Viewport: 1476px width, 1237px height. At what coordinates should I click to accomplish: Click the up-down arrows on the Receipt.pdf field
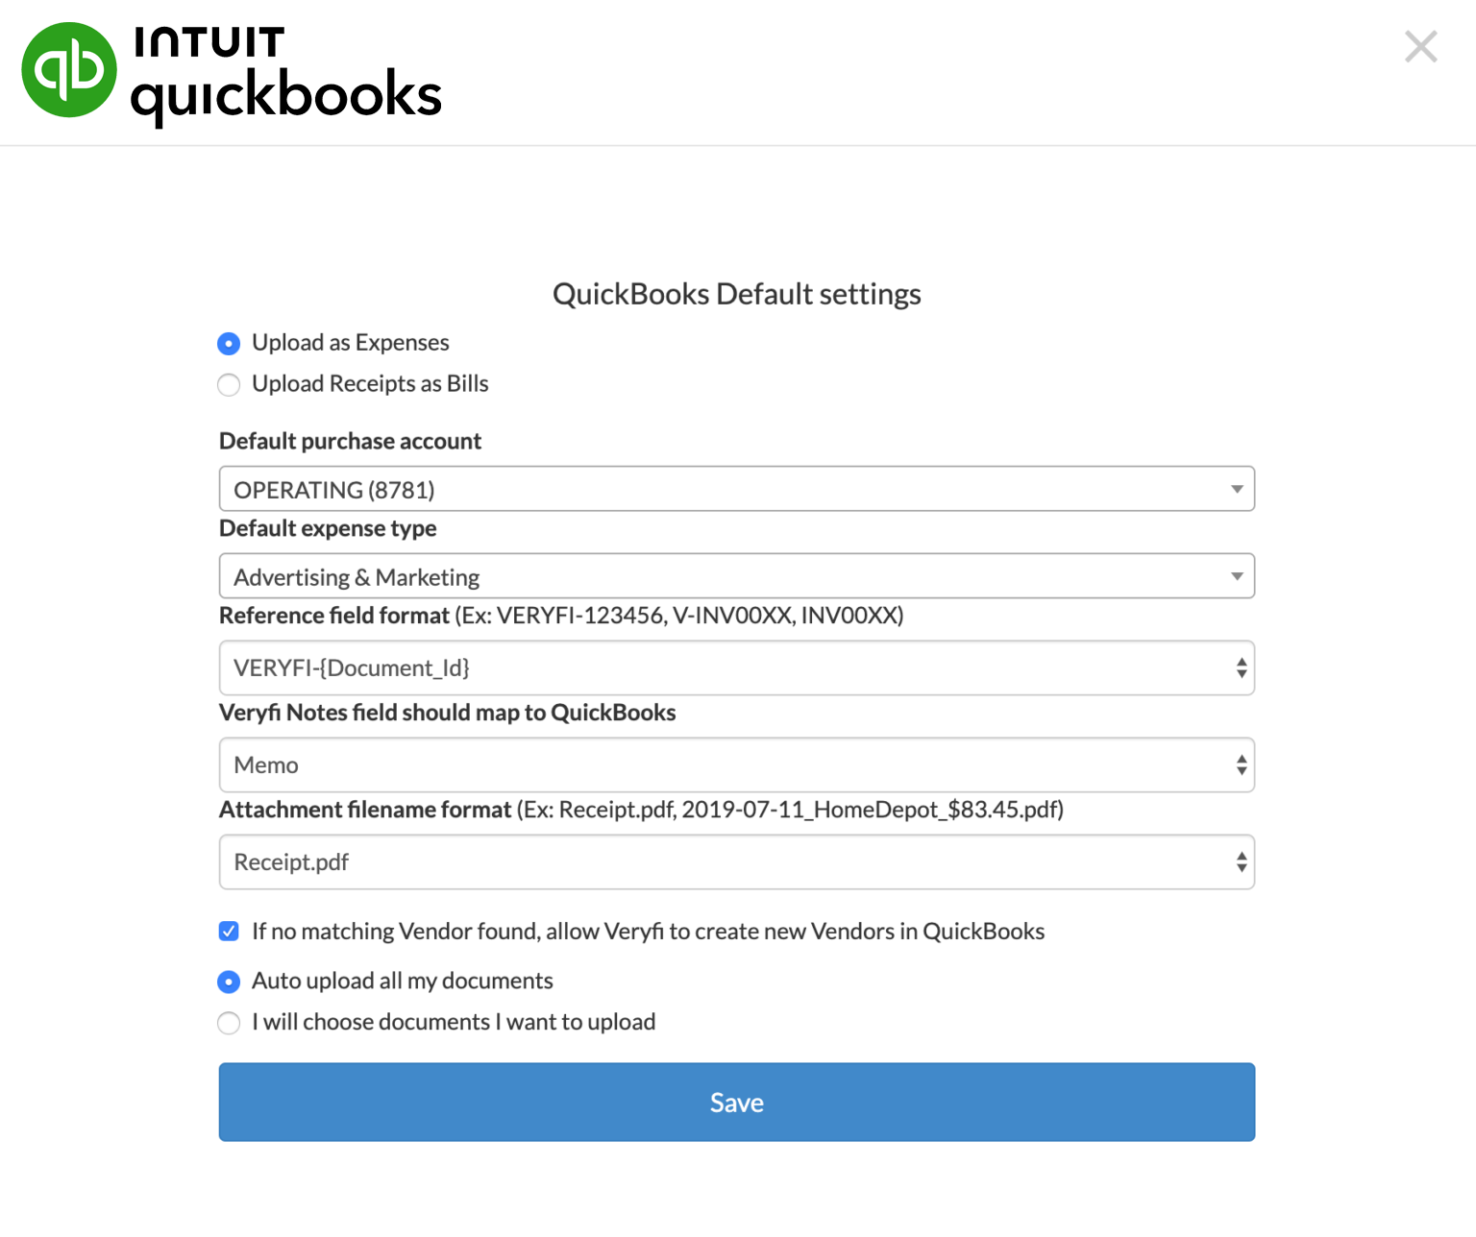pos(1242,861)
